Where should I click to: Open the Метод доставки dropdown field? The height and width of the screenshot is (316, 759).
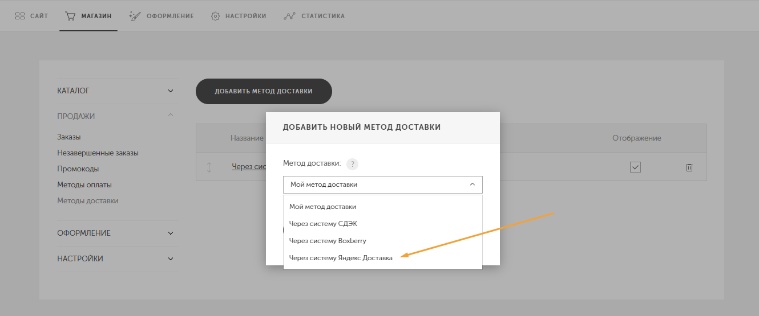point(382,184)
